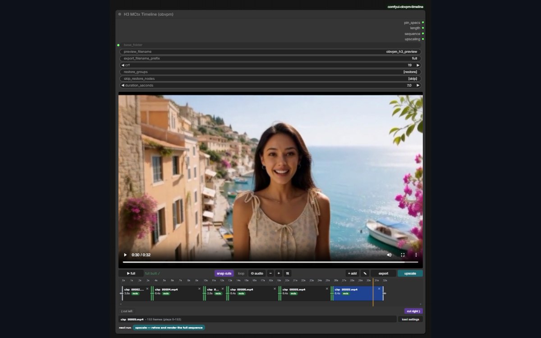Select the 3.8s first clip block
The height and width of the screenshot is (338, 541).
click(136, 293)
